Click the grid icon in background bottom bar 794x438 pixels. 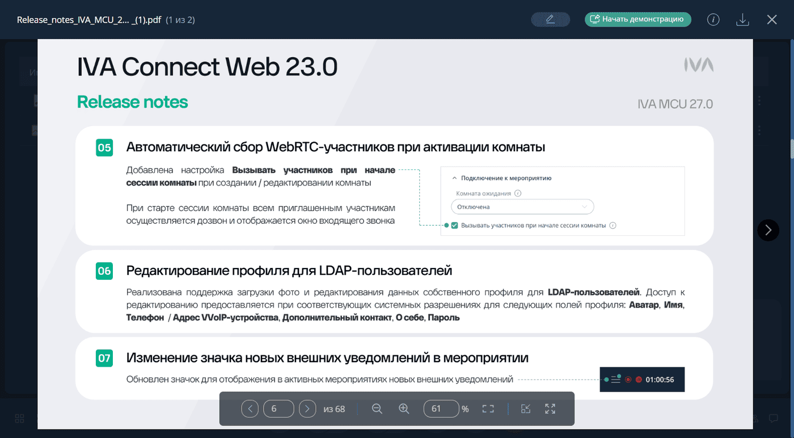(x=19, y=419)
